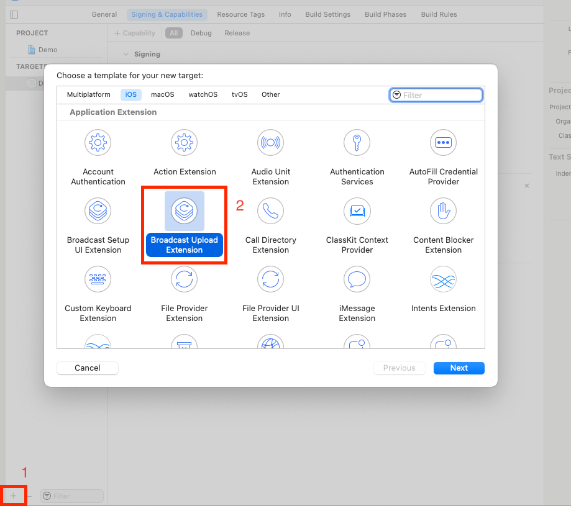Collapse the Signing section chevron

[126, 54]
